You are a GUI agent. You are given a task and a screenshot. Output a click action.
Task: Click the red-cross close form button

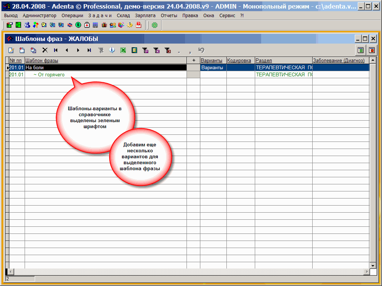coord(372,50)
